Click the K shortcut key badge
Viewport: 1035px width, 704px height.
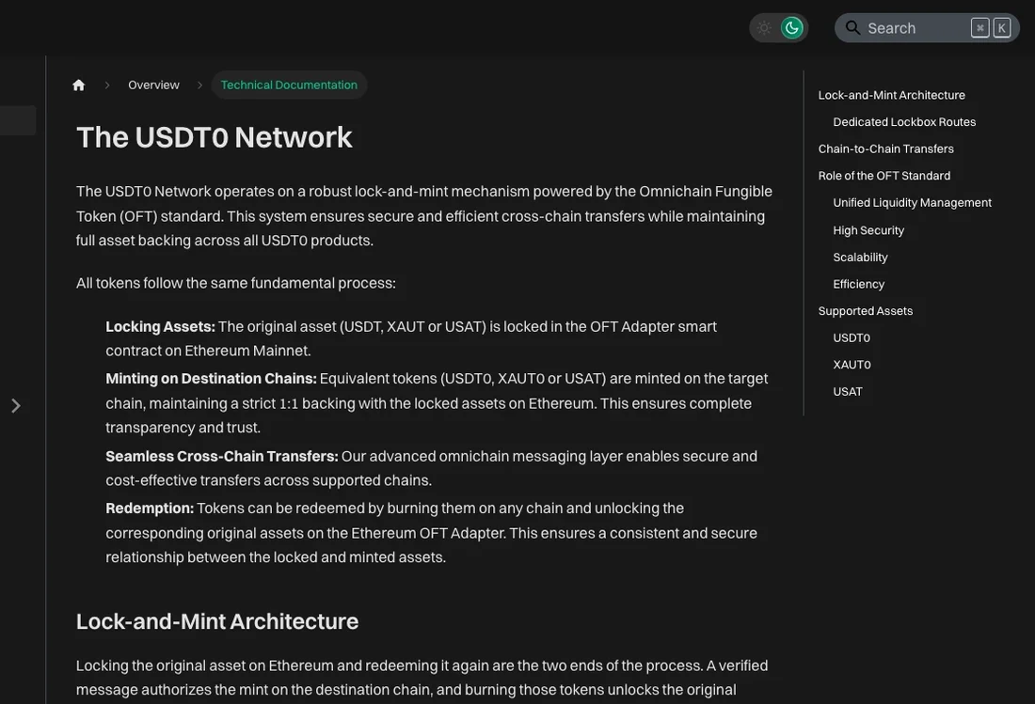coord(1002,27)
